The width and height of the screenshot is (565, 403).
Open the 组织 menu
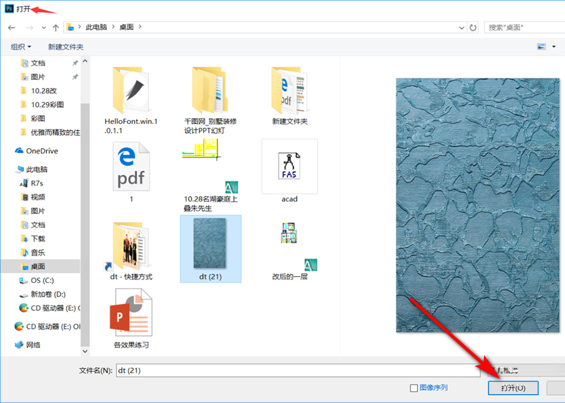pos(20,47)
